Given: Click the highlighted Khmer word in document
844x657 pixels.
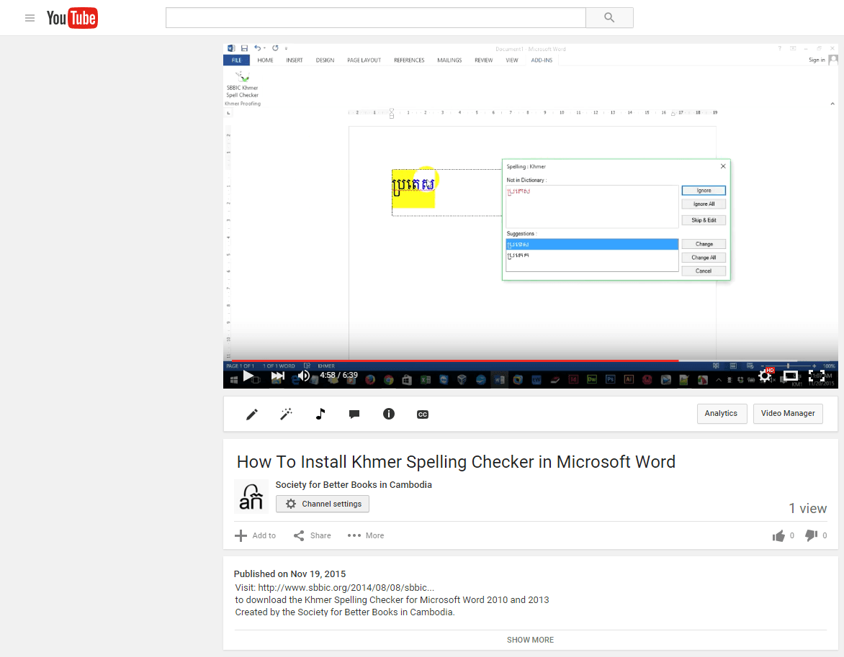Looking at the screenshot, I should [x=413, y=184].
